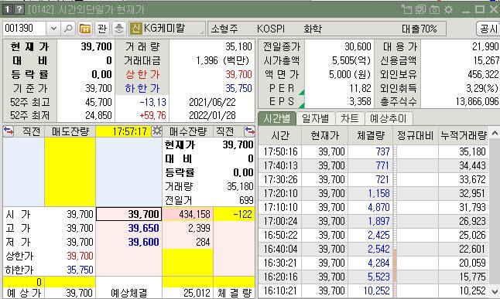Click the 관 watchlist button
The image size is (500, 299).
click(102, 29)
